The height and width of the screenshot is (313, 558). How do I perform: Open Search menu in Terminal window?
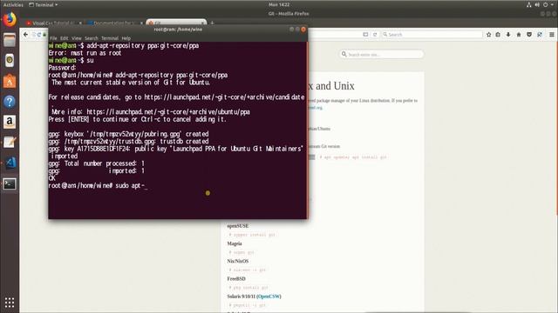click(92, 38)
